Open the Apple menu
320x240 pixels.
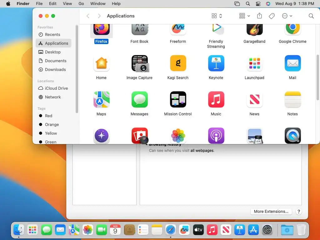(x=8, y=4)
